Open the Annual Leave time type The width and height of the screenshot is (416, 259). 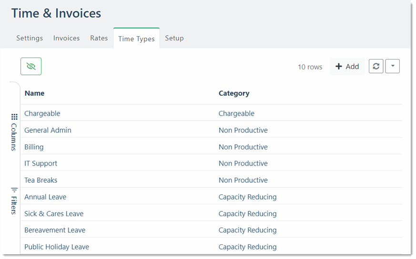[45, 197]
